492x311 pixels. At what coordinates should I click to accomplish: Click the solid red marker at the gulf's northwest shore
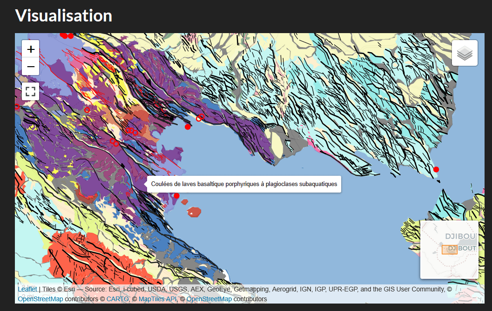coord(188,127)
